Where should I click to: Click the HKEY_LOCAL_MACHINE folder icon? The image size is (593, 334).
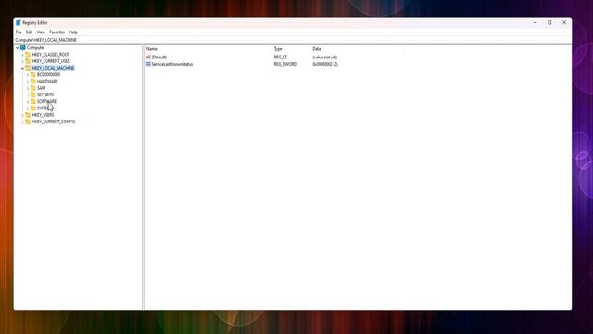(x=28, y=68)
